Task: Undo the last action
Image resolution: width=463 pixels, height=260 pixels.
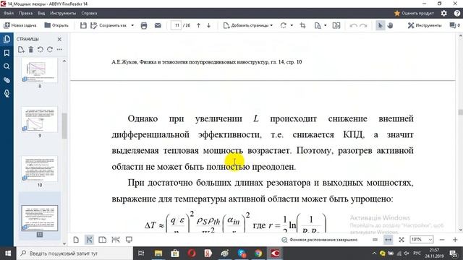Action: coord(353,25)
